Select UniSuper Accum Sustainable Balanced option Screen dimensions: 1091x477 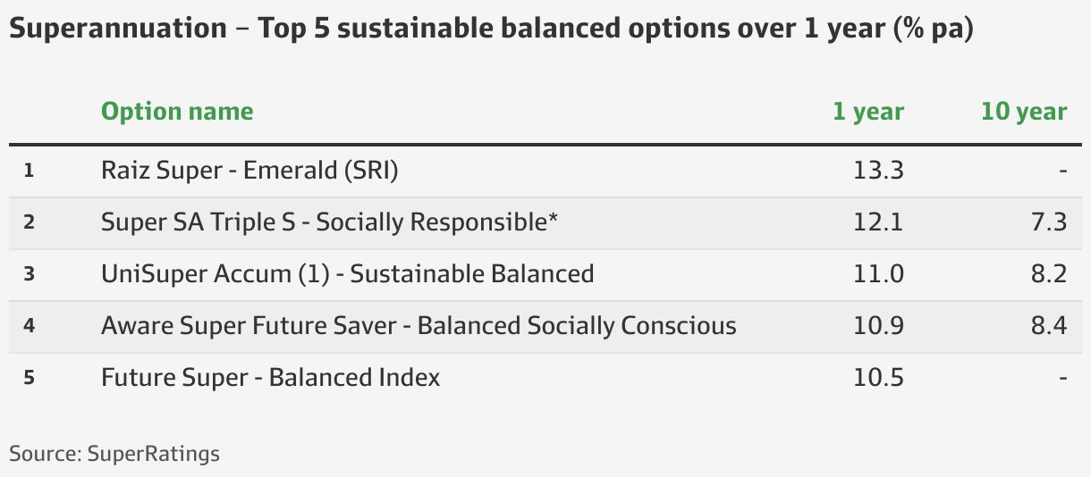348,273
